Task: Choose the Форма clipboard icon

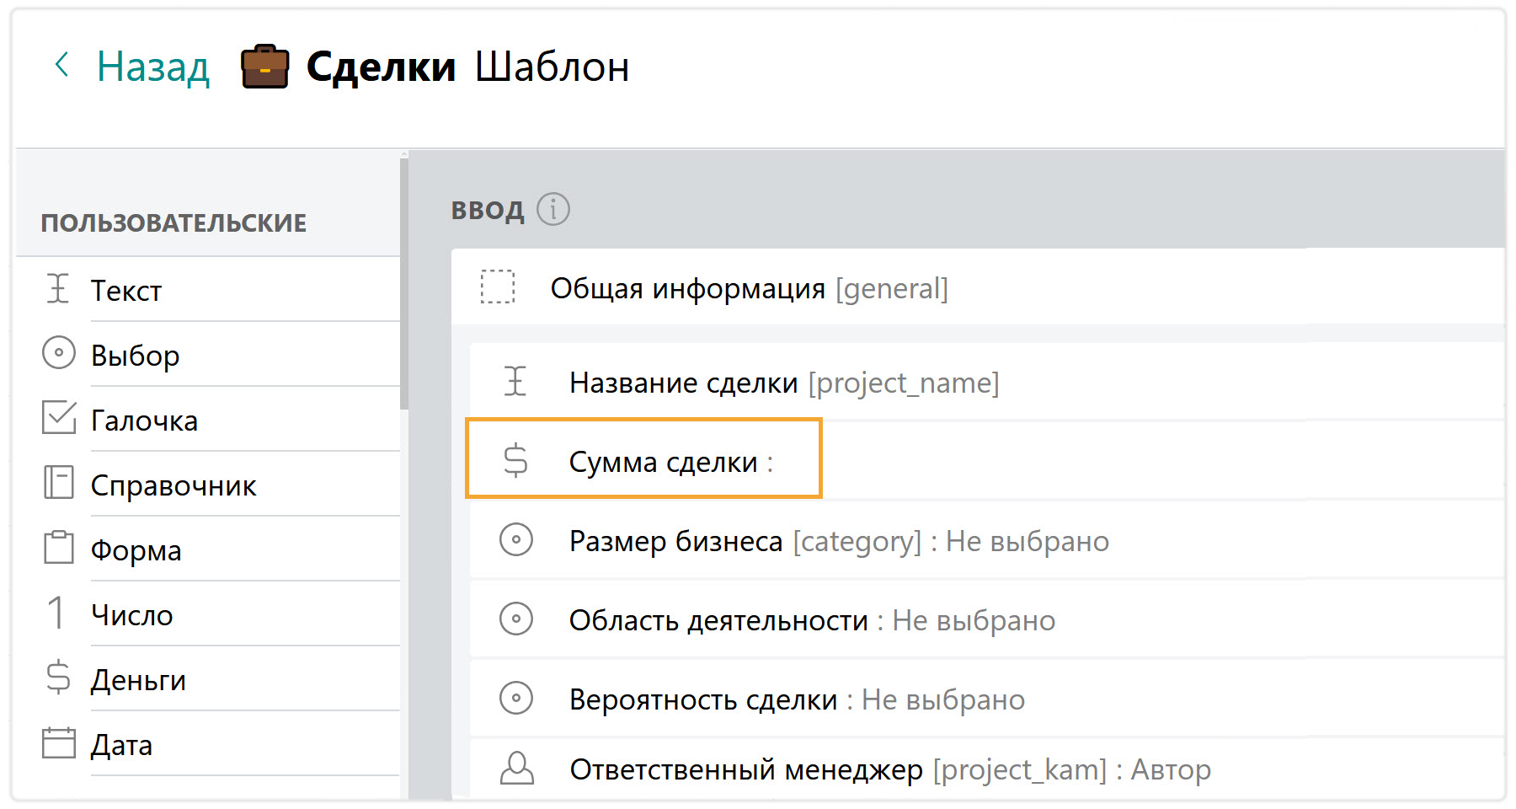Action: [x=58, y=548]
